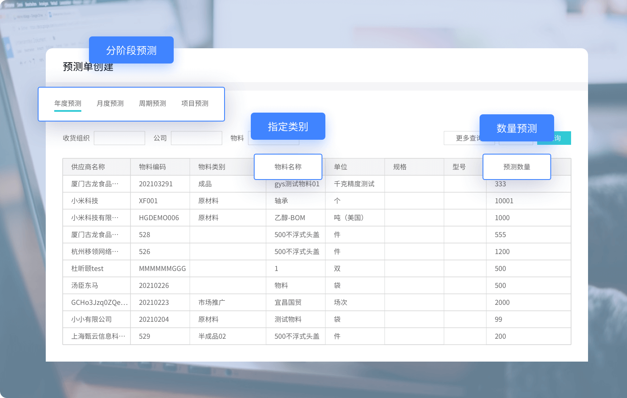
Task: Click the 数量预测 callout label
Action: 516,127
